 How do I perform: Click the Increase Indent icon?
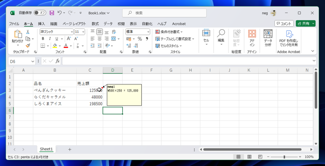coord(100,46)
